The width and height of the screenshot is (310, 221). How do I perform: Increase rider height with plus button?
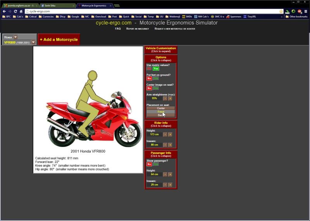click(x=170, y=135)
